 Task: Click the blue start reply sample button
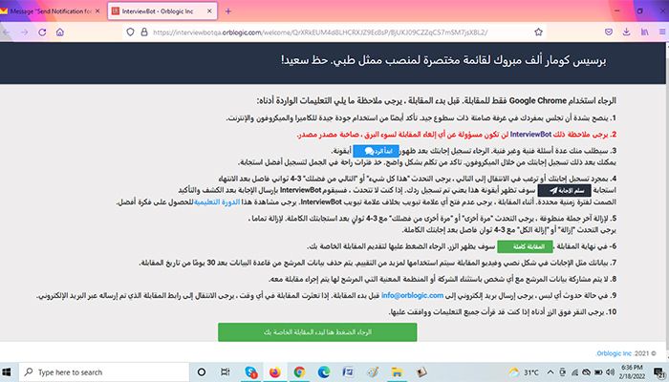[376, 151]
